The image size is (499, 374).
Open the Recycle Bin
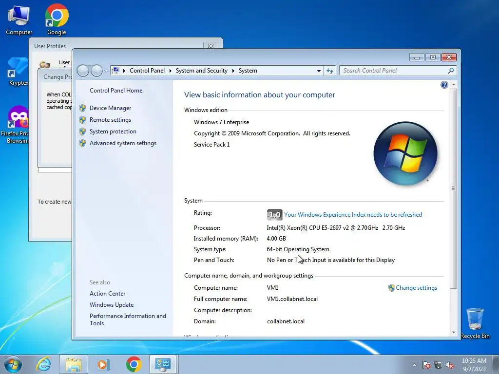(475, 323)
